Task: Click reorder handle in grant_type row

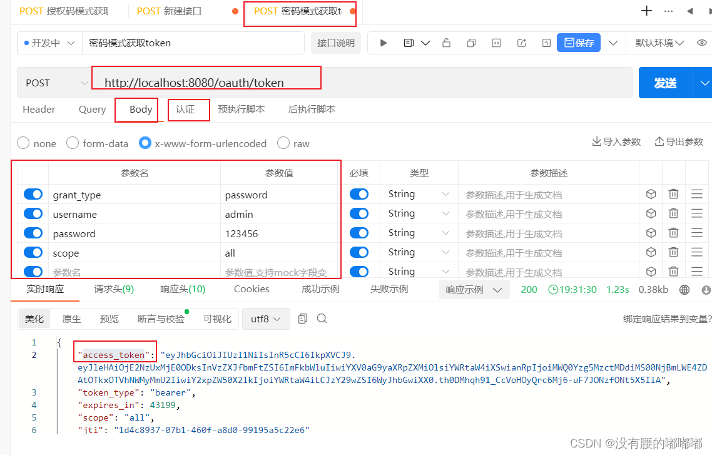Action: click(697, 195)
